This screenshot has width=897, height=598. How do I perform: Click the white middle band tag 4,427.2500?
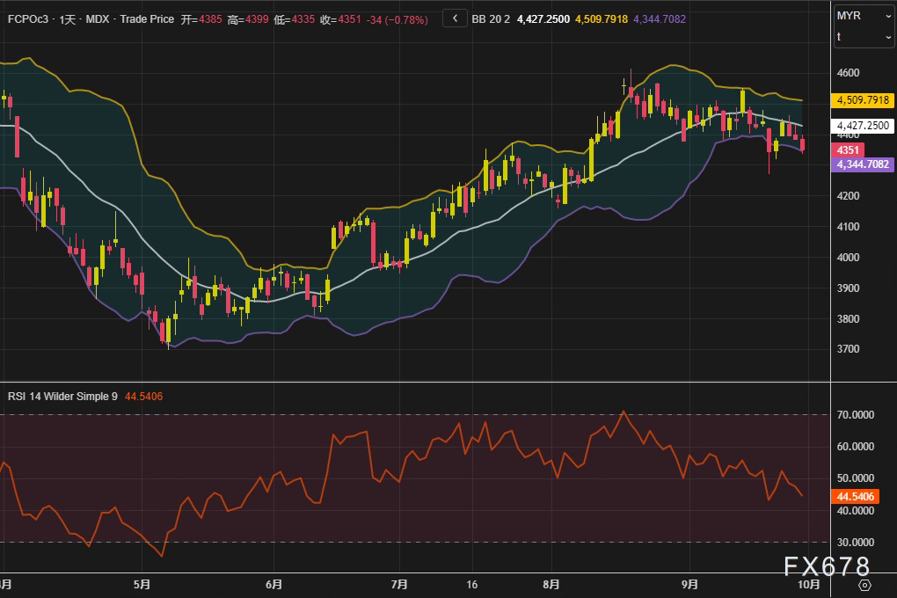[x=862, y=126]
